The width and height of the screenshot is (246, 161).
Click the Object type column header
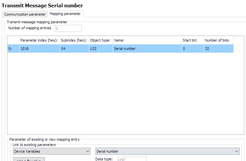[100, 40]
